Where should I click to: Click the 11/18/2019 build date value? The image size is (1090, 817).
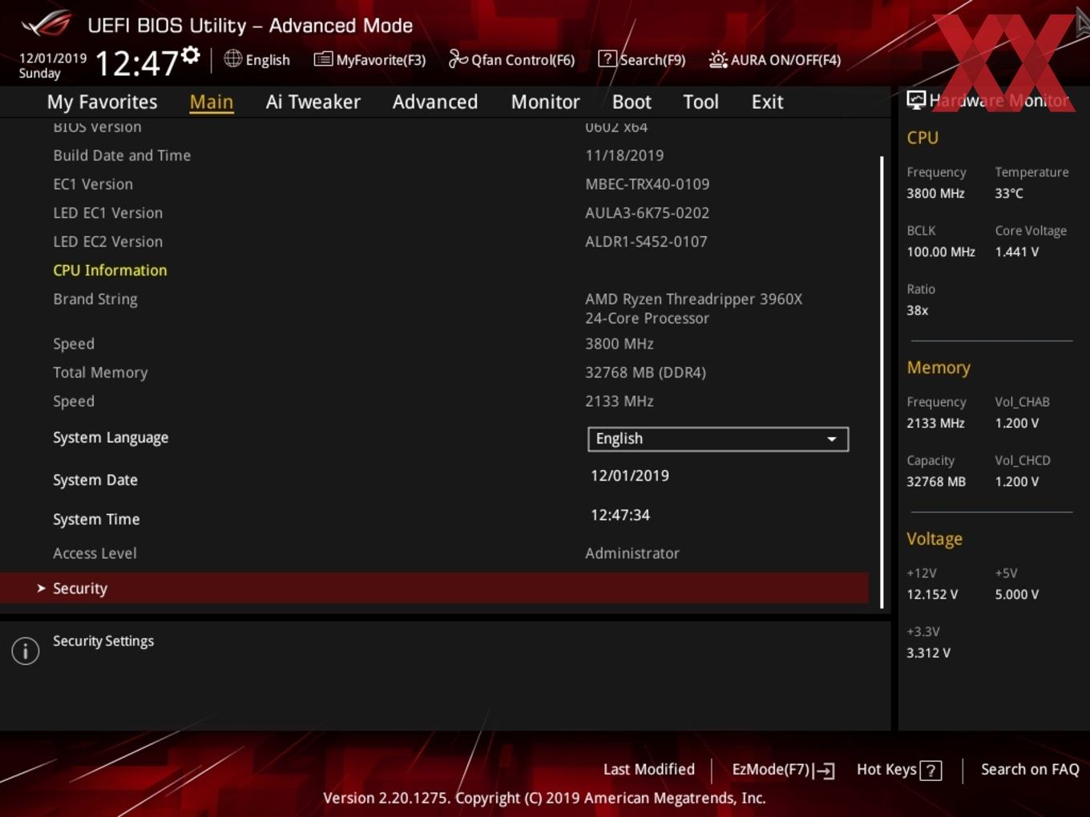(624, 155)
